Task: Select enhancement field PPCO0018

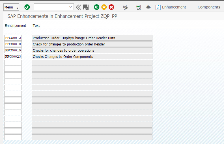Action: click(x=13, y=44)
